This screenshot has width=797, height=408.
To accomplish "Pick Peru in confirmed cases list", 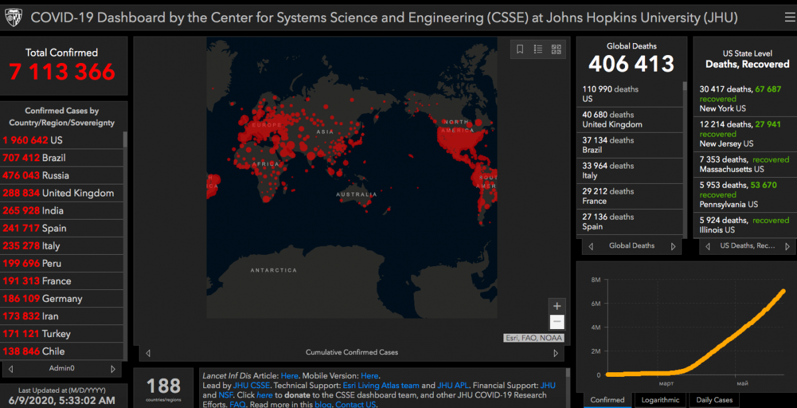I will [62, 263].
